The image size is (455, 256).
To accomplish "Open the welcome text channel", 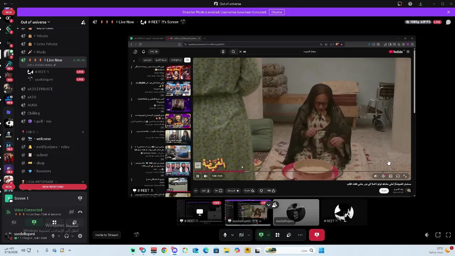I will click(53, 139).
